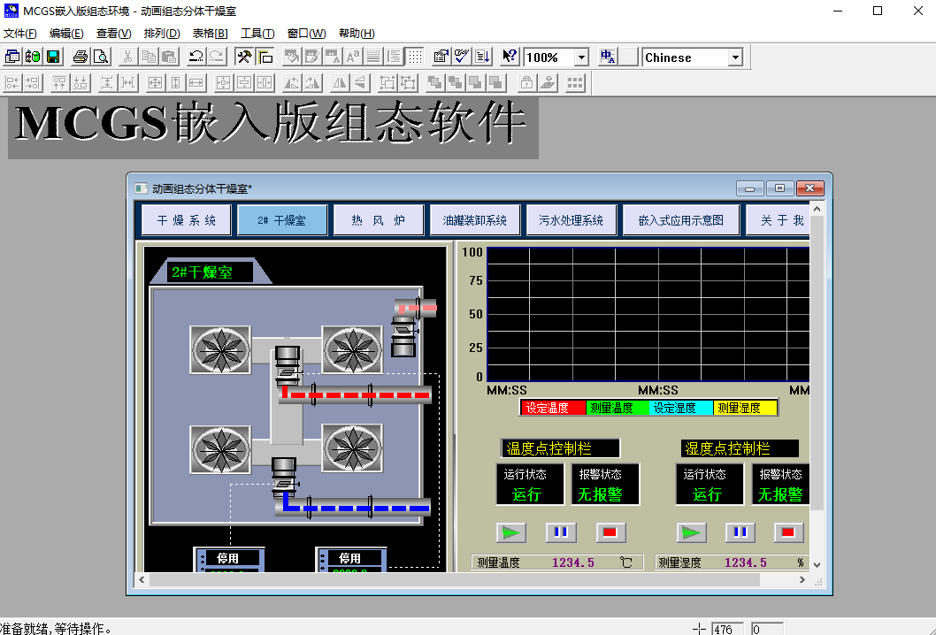Select the 2# 干燥室 button

pyautogui.click(x=281, y=220)
